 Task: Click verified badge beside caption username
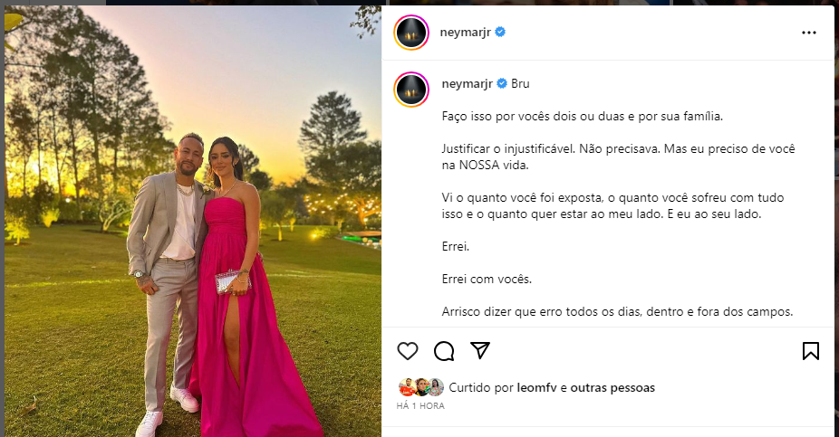(502, 83)
